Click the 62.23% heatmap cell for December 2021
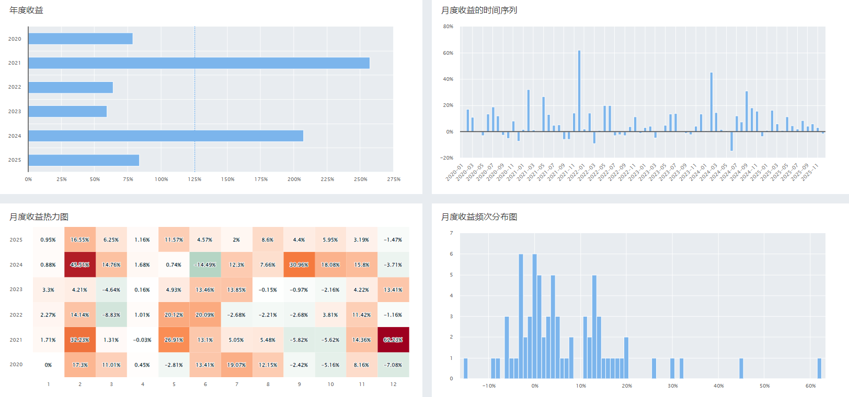 (x=393, y=340)
